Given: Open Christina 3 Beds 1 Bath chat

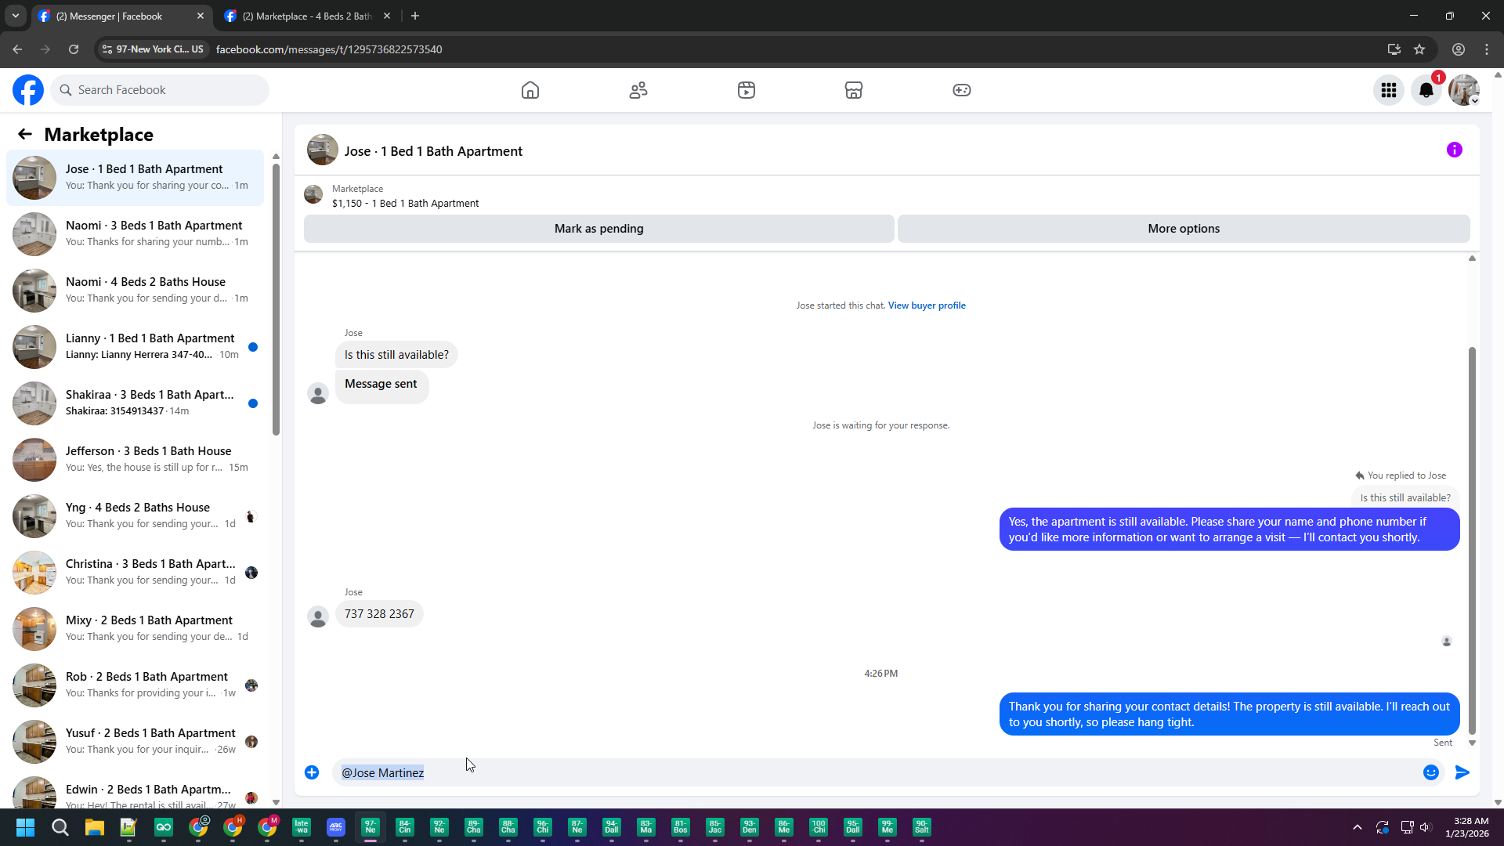Looking at the screenshot, I should click(135, 573).
